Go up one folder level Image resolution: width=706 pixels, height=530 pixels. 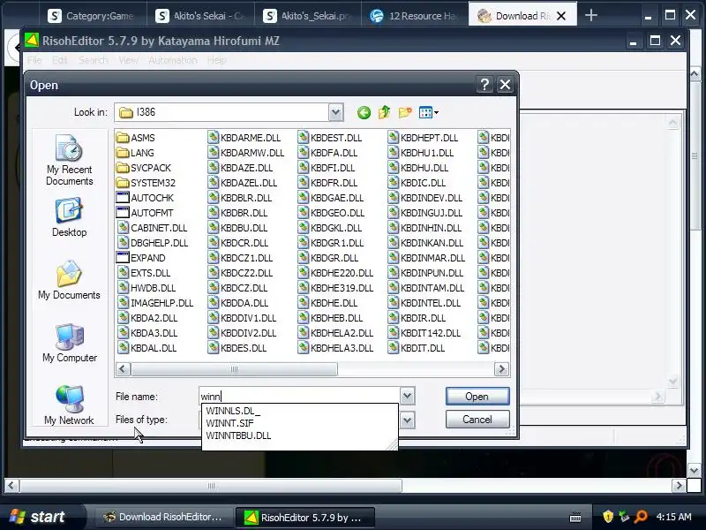click(384, 112)
